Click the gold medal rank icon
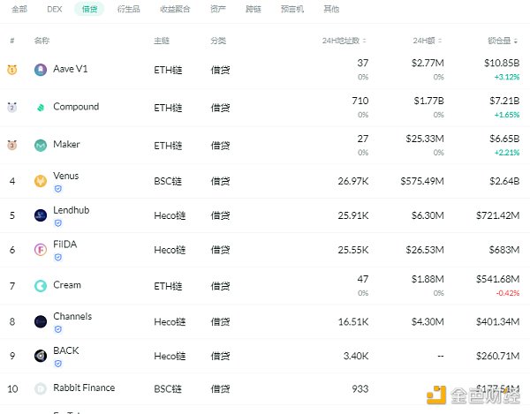The image size is (530, 414). click(x=12, y=70)
